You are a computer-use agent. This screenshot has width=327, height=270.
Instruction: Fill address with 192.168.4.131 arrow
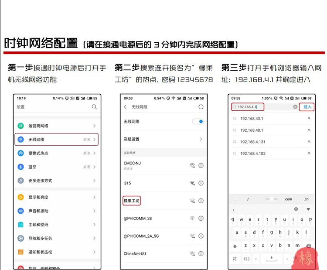point(309,142)
